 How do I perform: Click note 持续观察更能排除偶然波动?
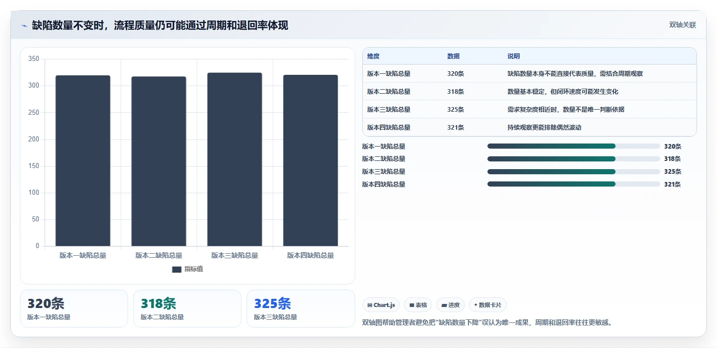[x=544, y=128]
